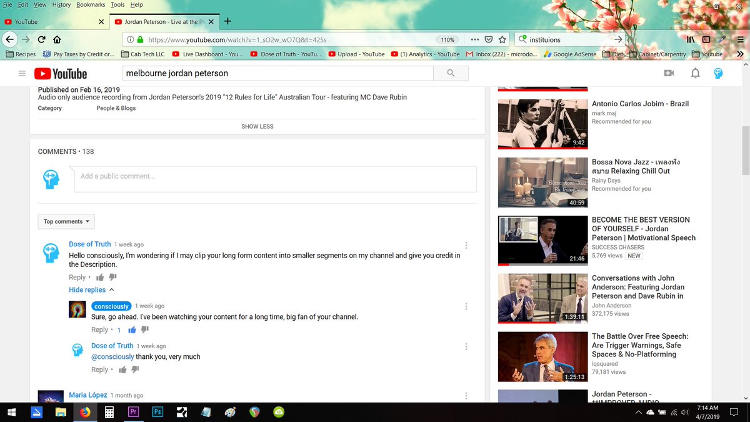Click People & Blogs category link
750x422 pixels.
click(116, 108)
